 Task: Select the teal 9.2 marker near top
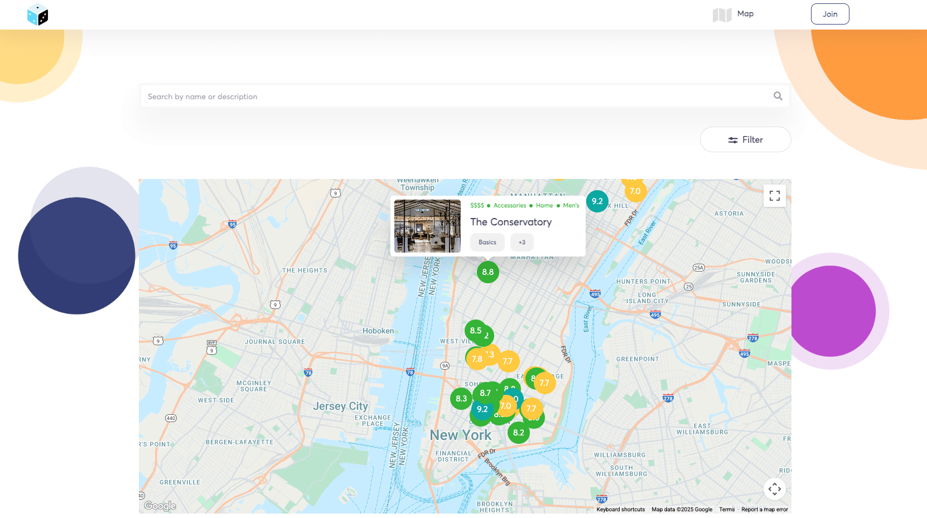tap(597, 201)
